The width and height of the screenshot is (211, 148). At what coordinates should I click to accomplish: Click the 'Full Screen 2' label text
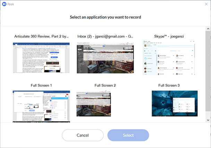(105, 85)
